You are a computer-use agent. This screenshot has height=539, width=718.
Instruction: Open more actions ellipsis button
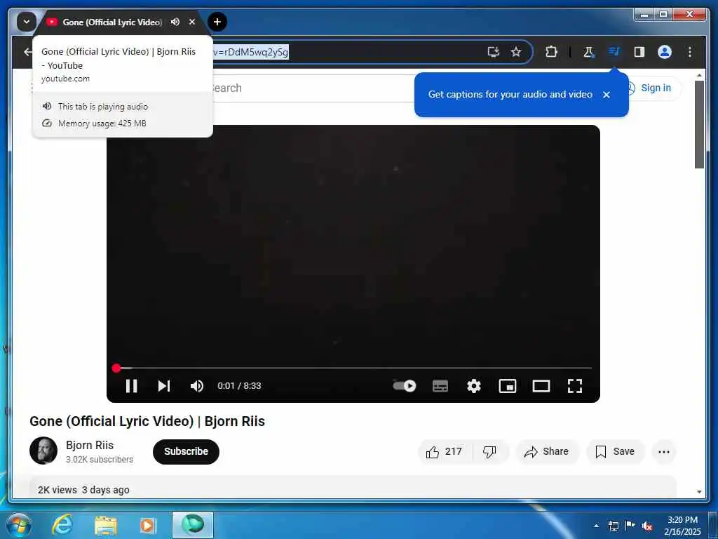pyautogui.click(x=663, y=451)
